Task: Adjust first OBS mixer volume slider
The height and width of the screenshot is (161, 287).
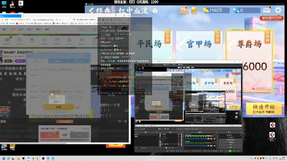Action: [197, 139]
